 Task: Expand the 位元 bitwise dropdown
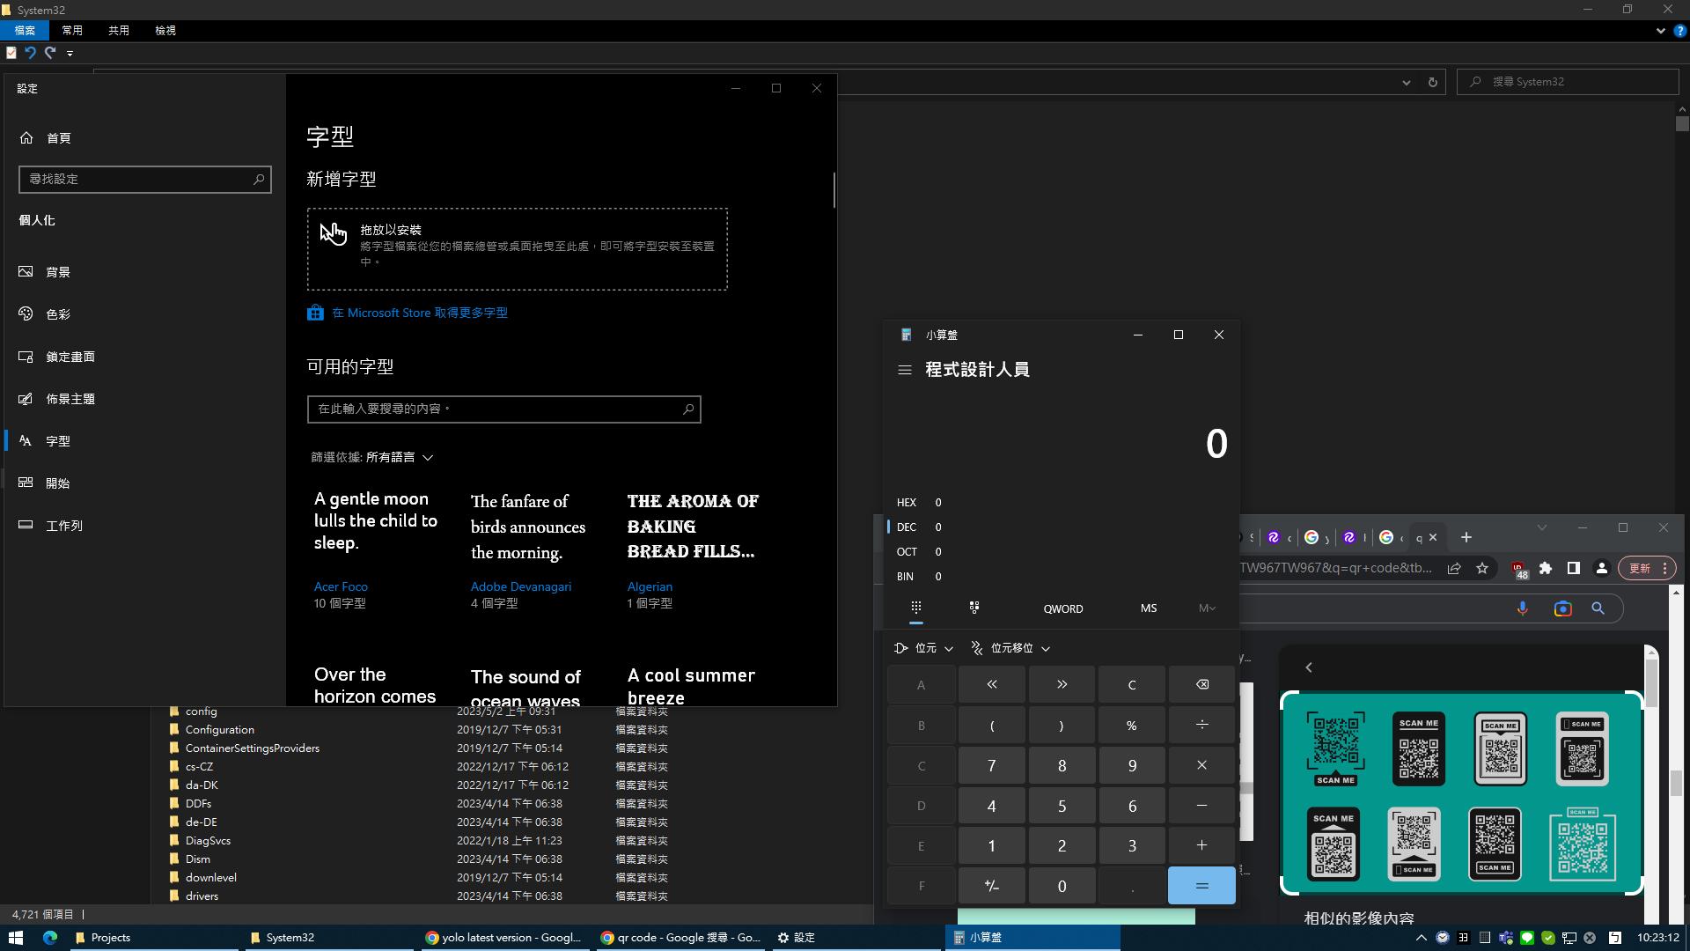coord(923,648)
